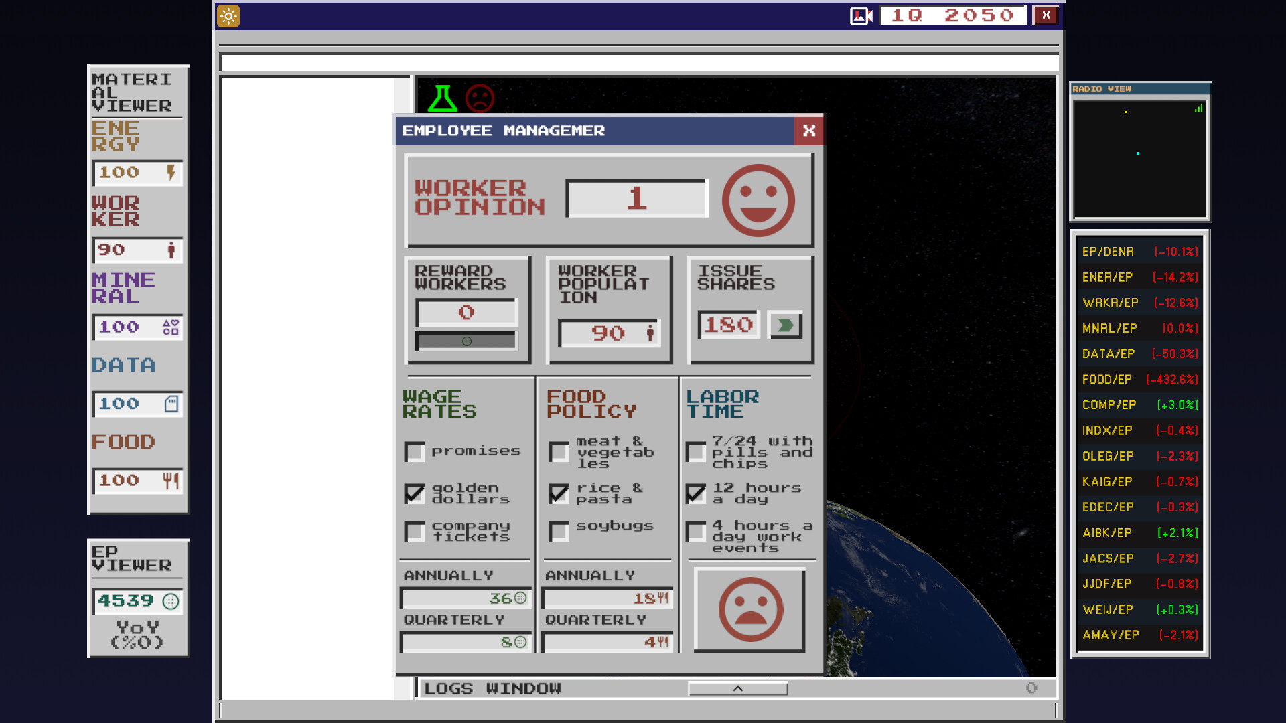The image size is (1286, 723).
Task: Select the FOOD/EP entry in the market ticker
Action: 1139,379
